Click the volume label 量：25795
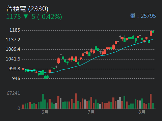This screenshot has width=162, height=121. 143,16
